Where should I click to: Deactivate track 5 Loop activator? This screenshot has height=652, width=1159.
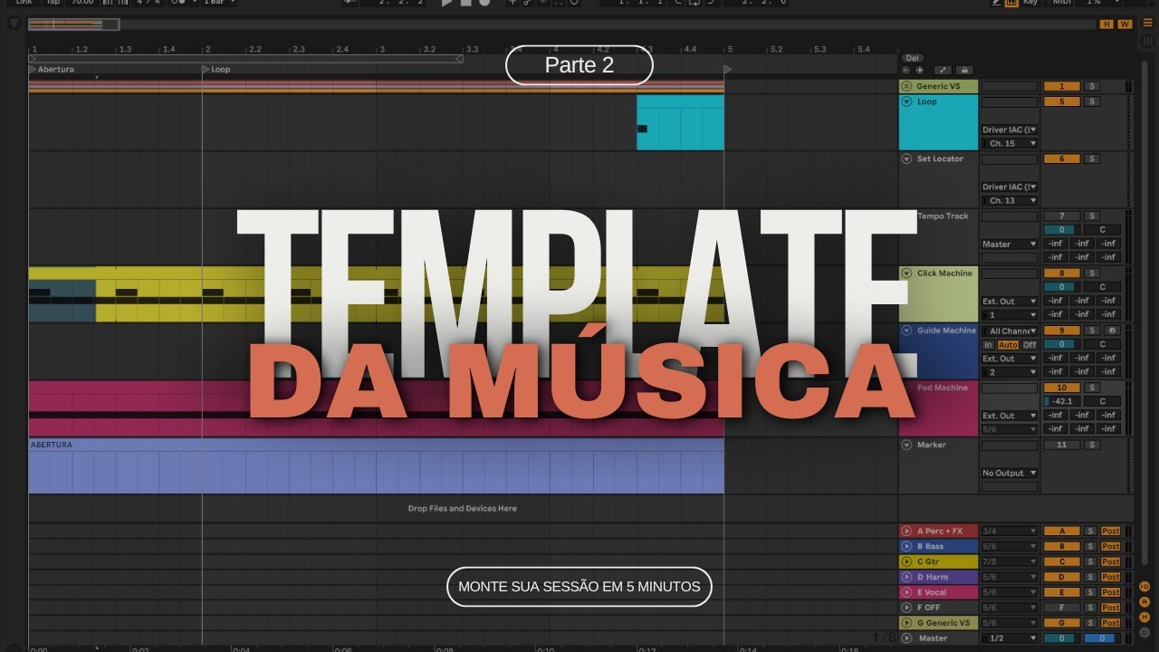[1062, 101]
